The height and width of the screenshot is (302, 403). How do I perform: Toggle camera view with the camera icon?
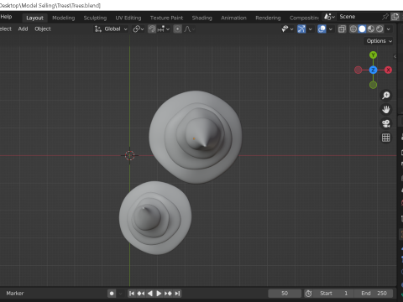click(x=386, y=123)
